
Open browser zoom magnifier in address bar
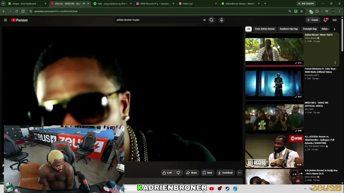[290, 11]
